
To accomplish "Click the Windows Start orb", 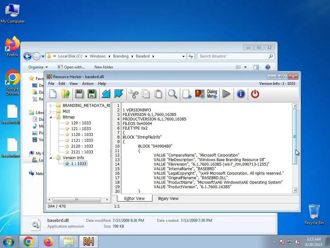I will pyautogui.click(x=9, y=242).
